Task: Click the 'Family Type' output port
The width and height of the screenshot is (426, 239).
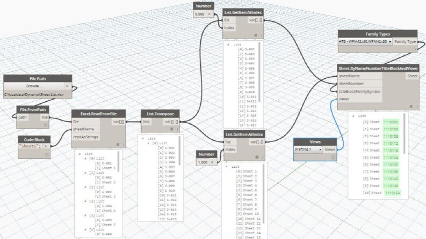Action: (x=405, y=41)
